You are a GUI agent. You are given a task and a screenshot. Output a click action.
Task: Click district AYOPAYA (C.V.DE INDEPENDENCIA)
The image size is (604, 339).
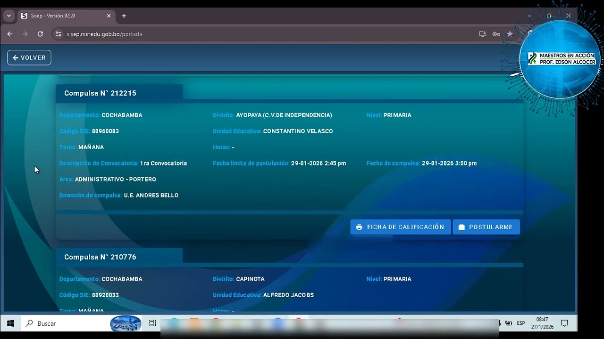pyautogui.click(x=284, y=115)
